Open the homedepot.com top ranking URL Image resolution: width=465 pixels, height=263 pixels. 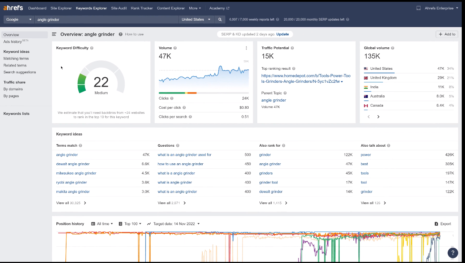(306, 79)
